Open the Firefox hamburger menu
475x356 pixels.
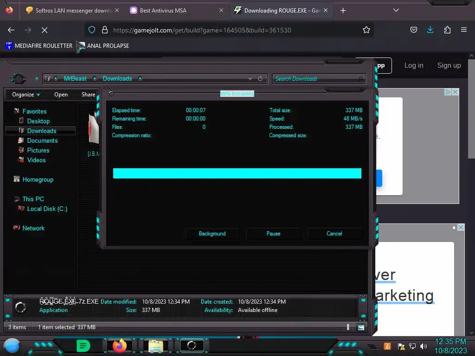click(x=464, y=30)
